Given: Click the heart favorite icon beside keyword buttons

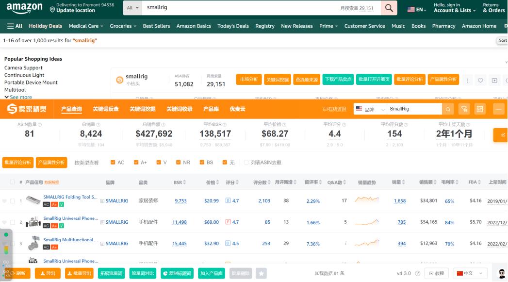Looking at the screenshot, I should (481, 81).
